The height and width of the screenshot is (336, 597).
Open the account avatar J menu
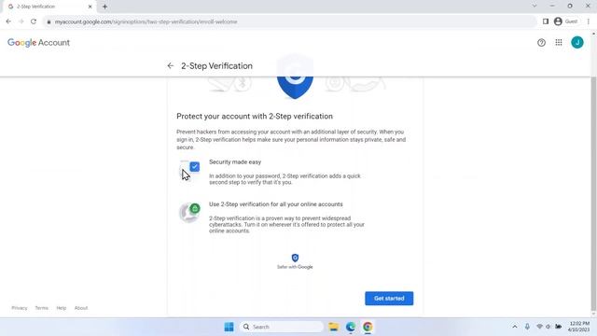(577, 42)
